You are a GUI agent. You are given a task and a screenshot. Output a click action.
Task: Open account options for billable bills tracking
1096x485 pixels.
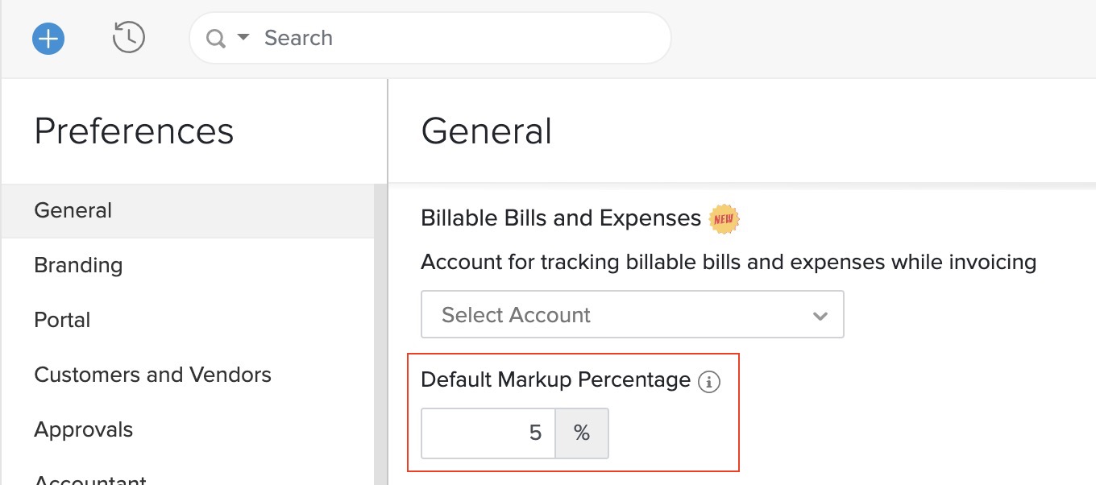pyautogui.click(x=633, y=315)
